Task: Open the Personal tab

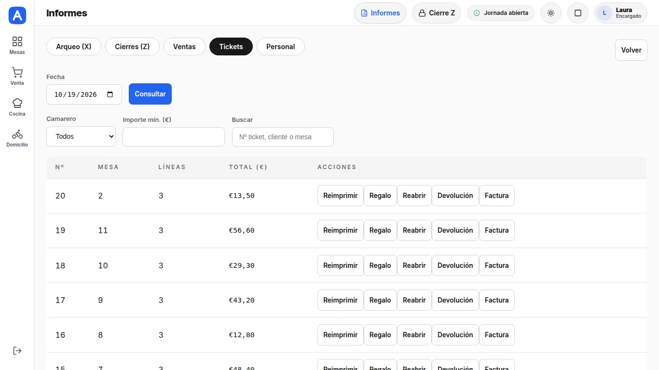Action: pos(281,47)
